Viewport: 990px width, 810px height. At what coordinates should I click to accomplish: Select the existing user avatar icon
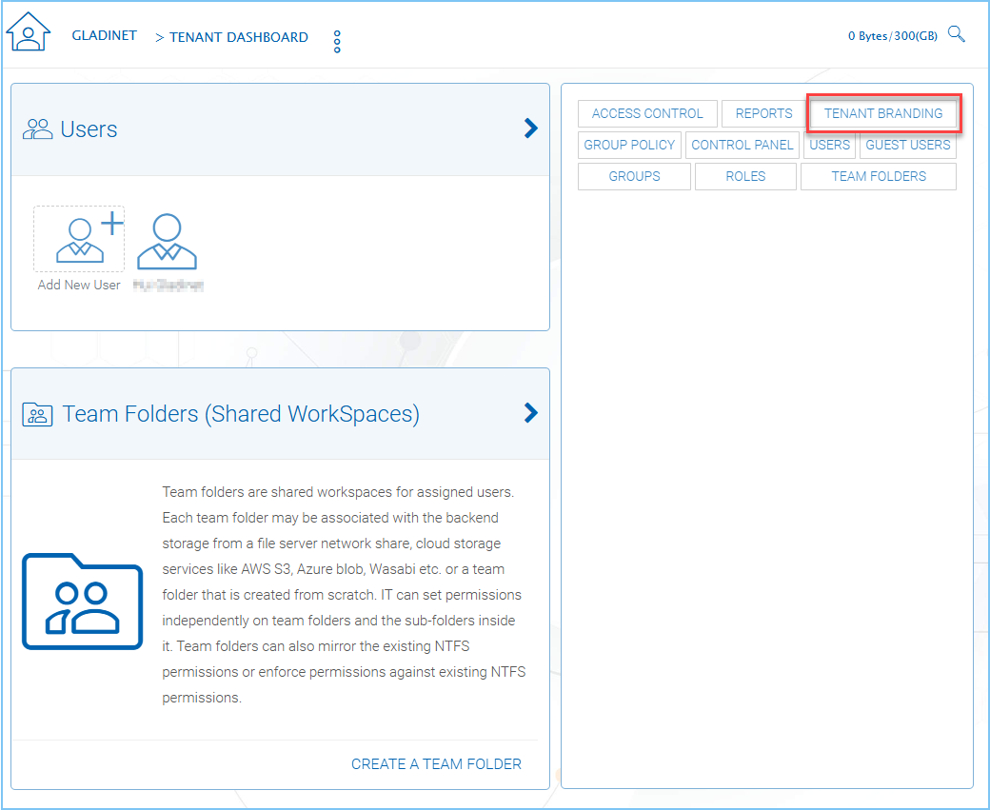coord(168,243)
